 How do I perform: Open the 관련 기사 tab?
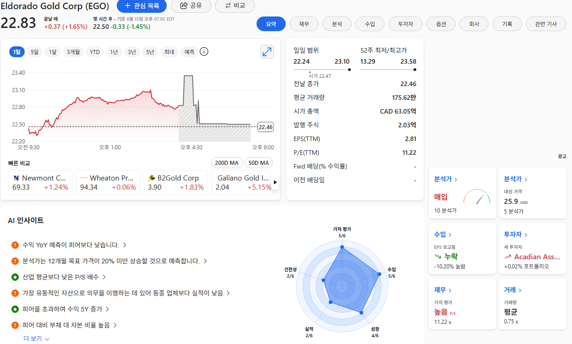(x=546, y=24)
